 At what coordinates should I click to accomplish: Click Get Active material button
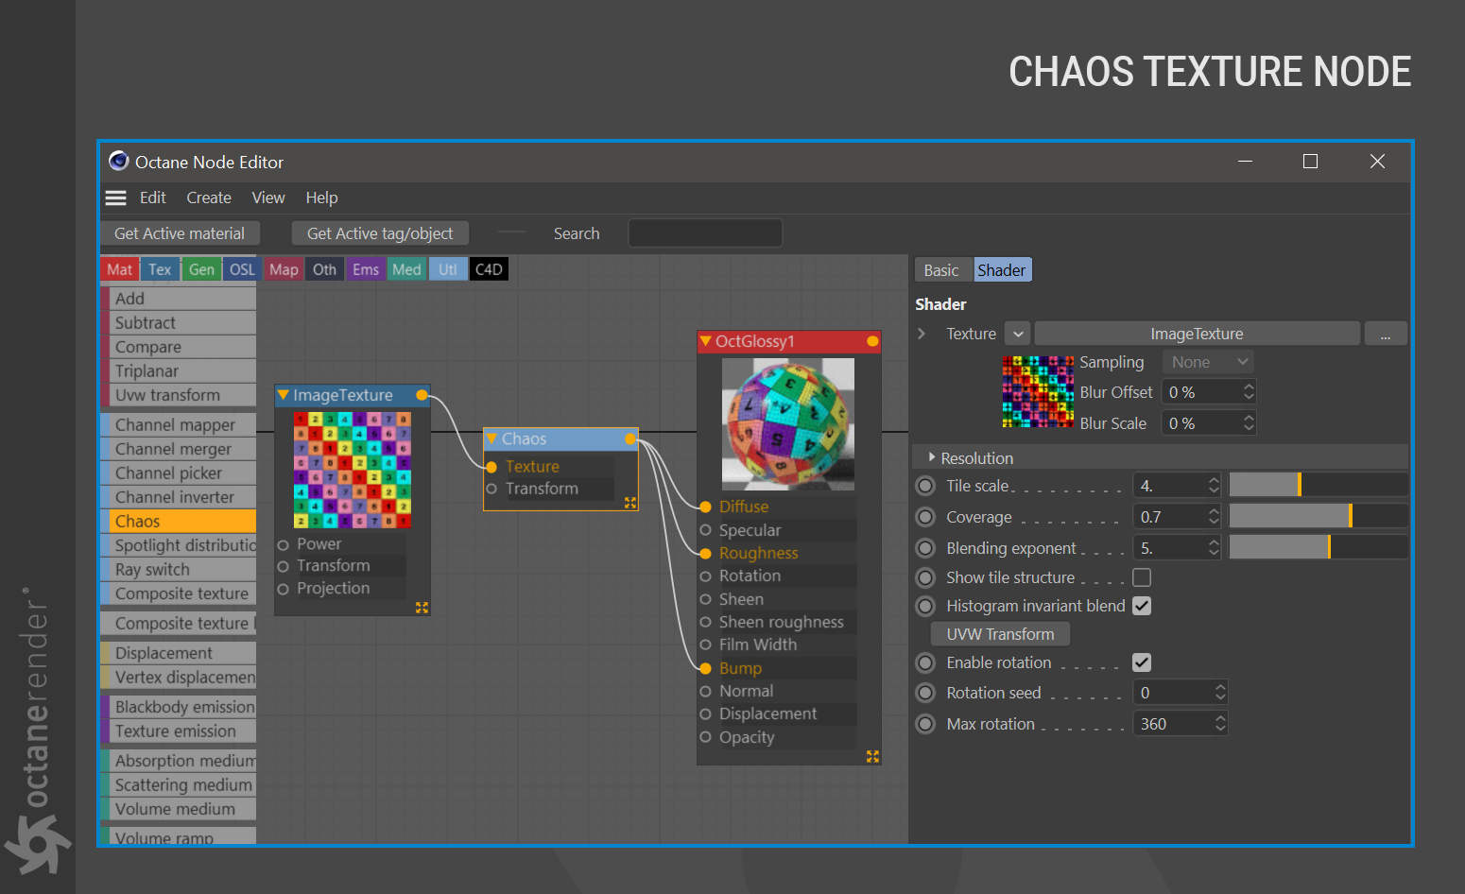(x=180, y=233)
